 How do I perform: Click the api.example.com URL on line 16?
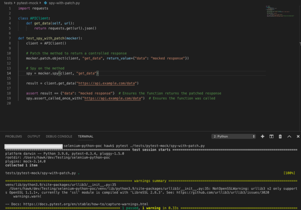pos(107,83)
